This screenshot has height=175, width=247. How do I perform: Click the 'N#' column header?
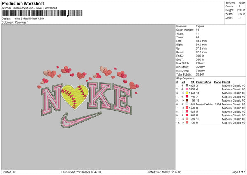(x=183, y=82)
